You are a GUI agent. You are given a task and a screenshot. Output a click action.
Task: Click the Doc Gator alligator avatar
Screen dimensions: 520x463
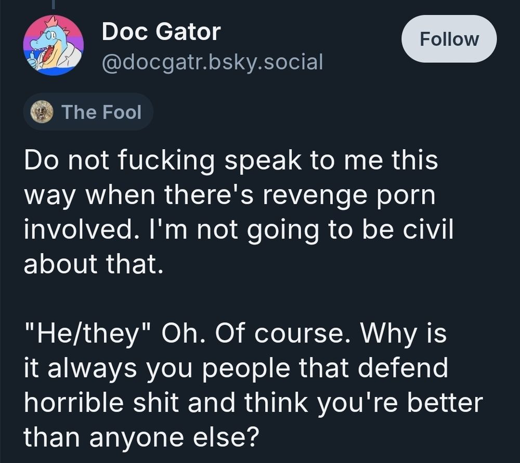53,45
